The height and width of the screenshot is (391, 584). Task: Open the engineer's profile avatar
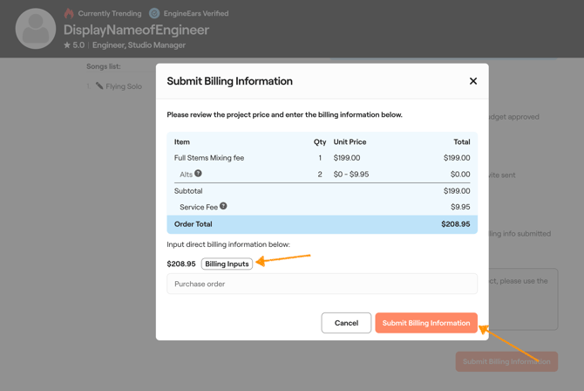[36, 29]
